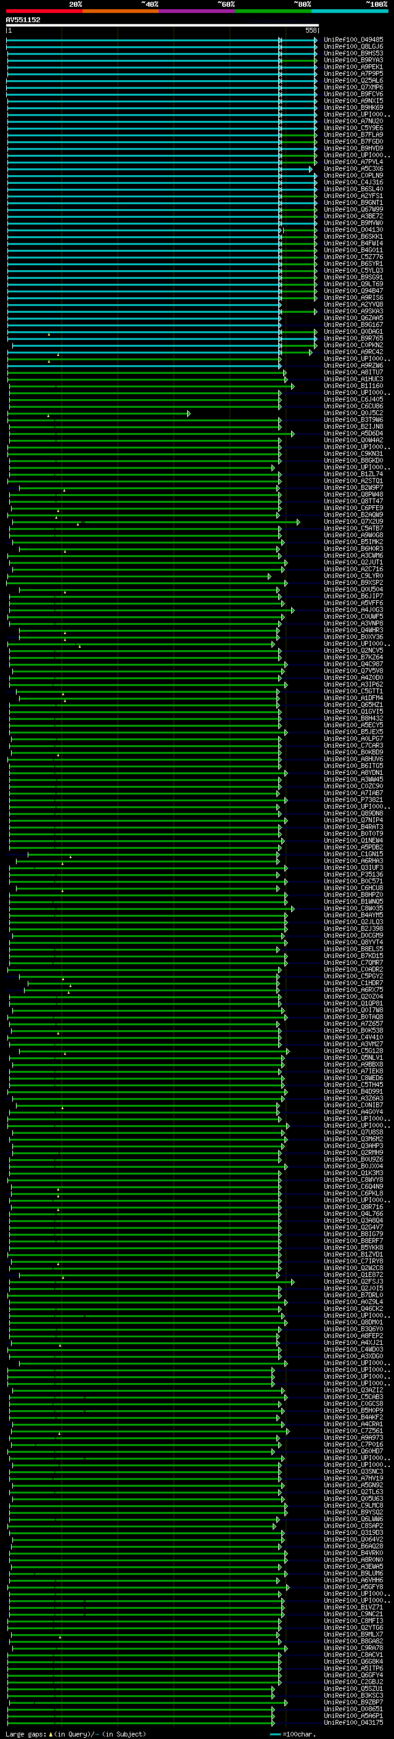This screenshot has height=1739, width=394.
Task: Select the UniRef100_A5D6D4 label
Action: coord(353,434)
